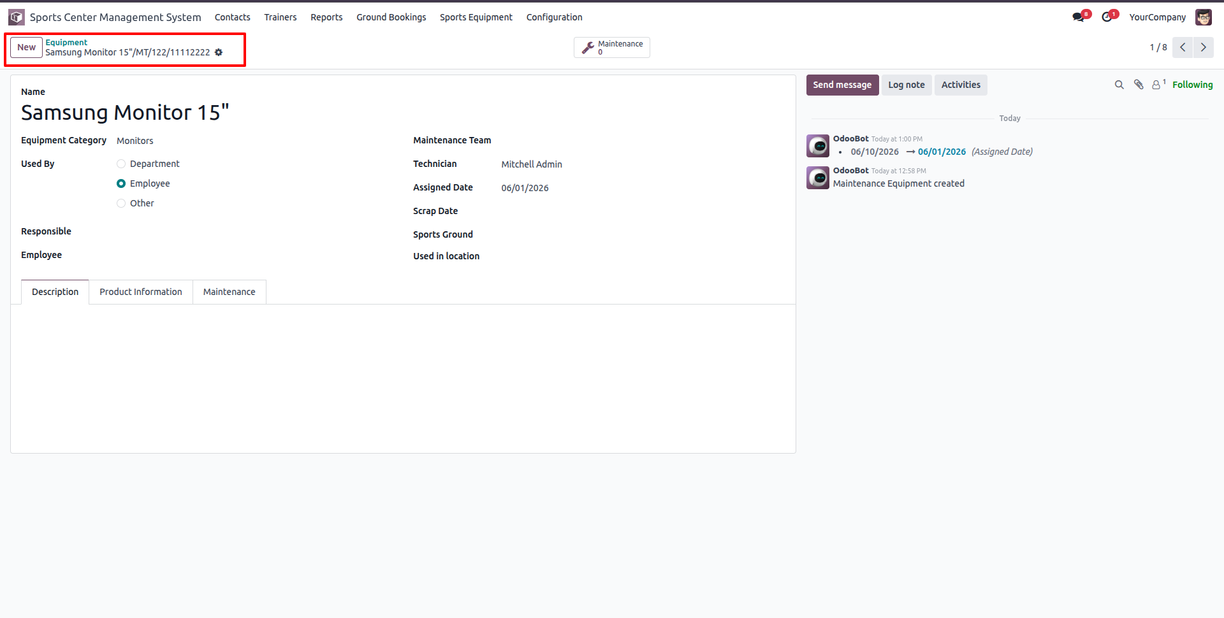1224x618 pixels.
Task: Open the Technician dropdown showing Mitchell Admin
Action: click(x=643, y=164)
